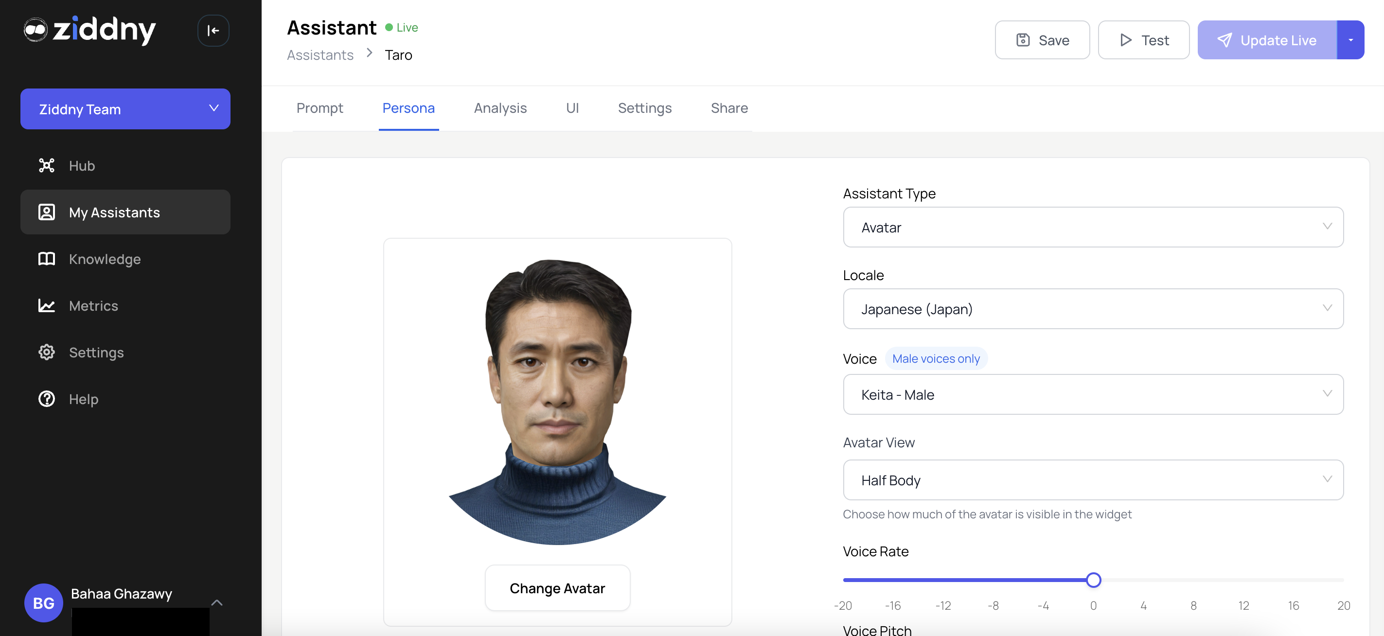The height and width of the screenshot is (636, 1384).
Task: Collapse the sidebar with arrow icon
Action: (x=213, y=31)
